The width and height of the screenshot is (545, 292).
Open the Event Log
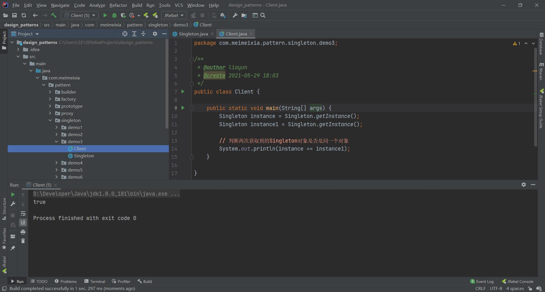click(482, 281)
